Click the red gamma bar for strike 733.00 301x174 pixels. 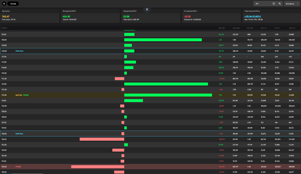pos(118,150)
